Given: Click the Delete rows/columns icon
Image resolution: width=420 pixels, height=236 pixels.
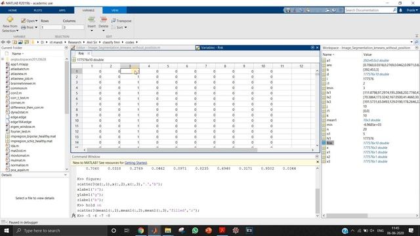Looking at the screenshot, I should tap(104, 20).
